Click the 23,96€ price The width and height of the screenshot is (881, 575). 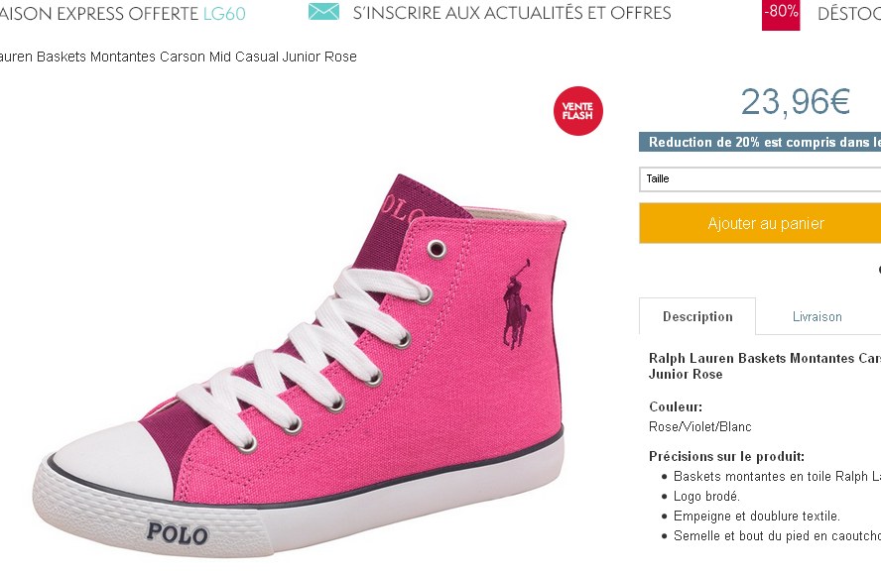tap(795, 101)
